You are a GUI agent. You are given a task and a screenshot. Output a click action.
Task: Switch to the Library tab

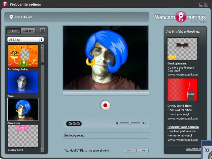tap(28, 31)
